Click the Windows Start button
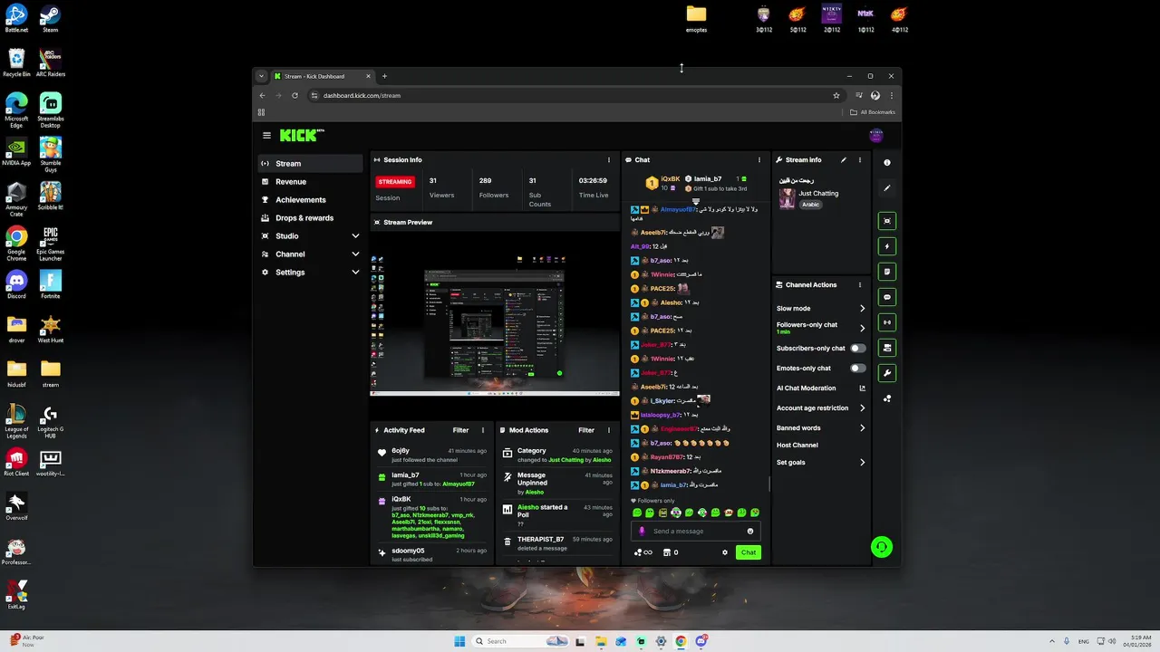The height and width of the screenshot is (652, 1160). [459, 641]
